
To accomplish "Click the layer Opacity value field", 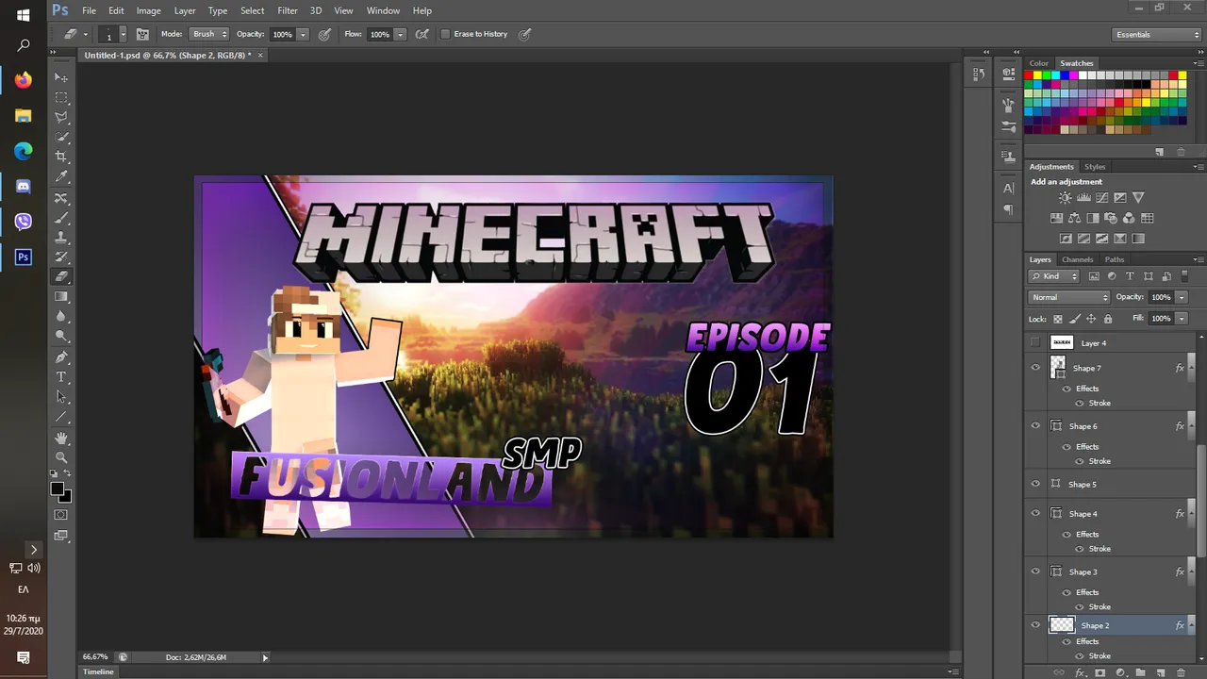I will point(1161,297).
